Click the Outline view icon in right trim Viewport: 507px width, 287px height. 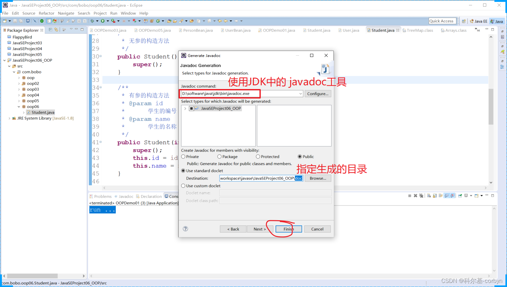[x=502, y=67]
